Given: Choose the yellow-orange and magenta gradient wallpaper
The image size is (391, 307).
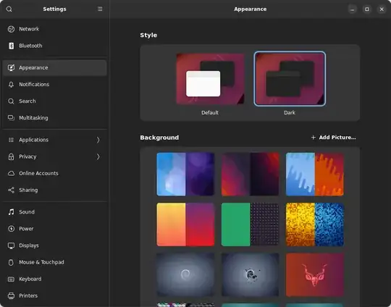Looking at the screenshot, I should point(185,224).
